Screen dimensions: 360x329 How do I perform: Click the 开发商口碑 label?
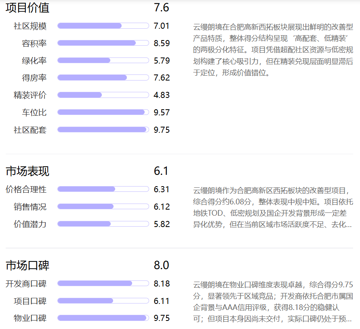(x=26, y=284)
